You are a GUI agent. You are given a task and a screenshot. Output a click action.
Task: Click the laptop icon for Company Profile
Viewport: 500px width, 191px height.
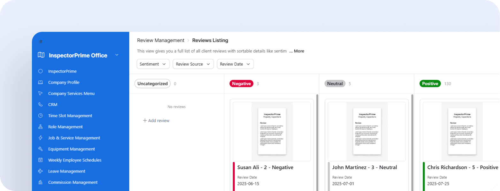[40, 82]
